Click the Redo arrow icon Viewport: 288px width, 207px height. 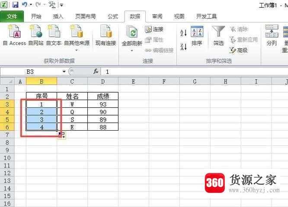tap(38, 5)
